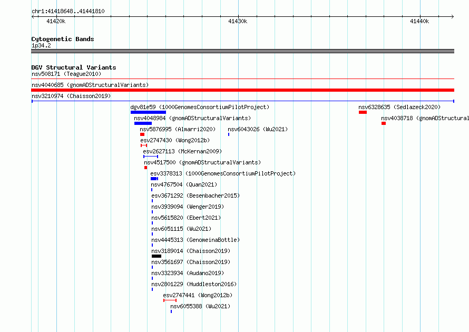Image resolution: width=469 pixels, height=332 pixels.
Task: Click the 41440k ruler position
Action: pyautogui.click(x=419, y=21)
